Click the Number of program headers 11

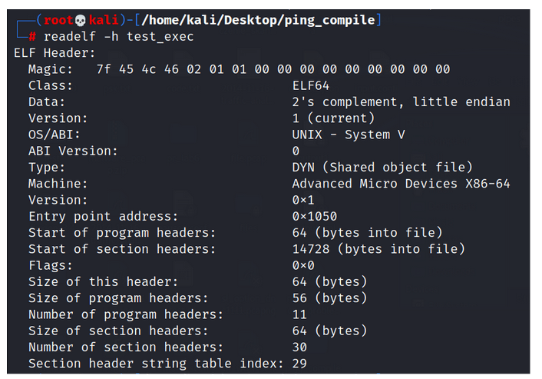pos(299,314)
